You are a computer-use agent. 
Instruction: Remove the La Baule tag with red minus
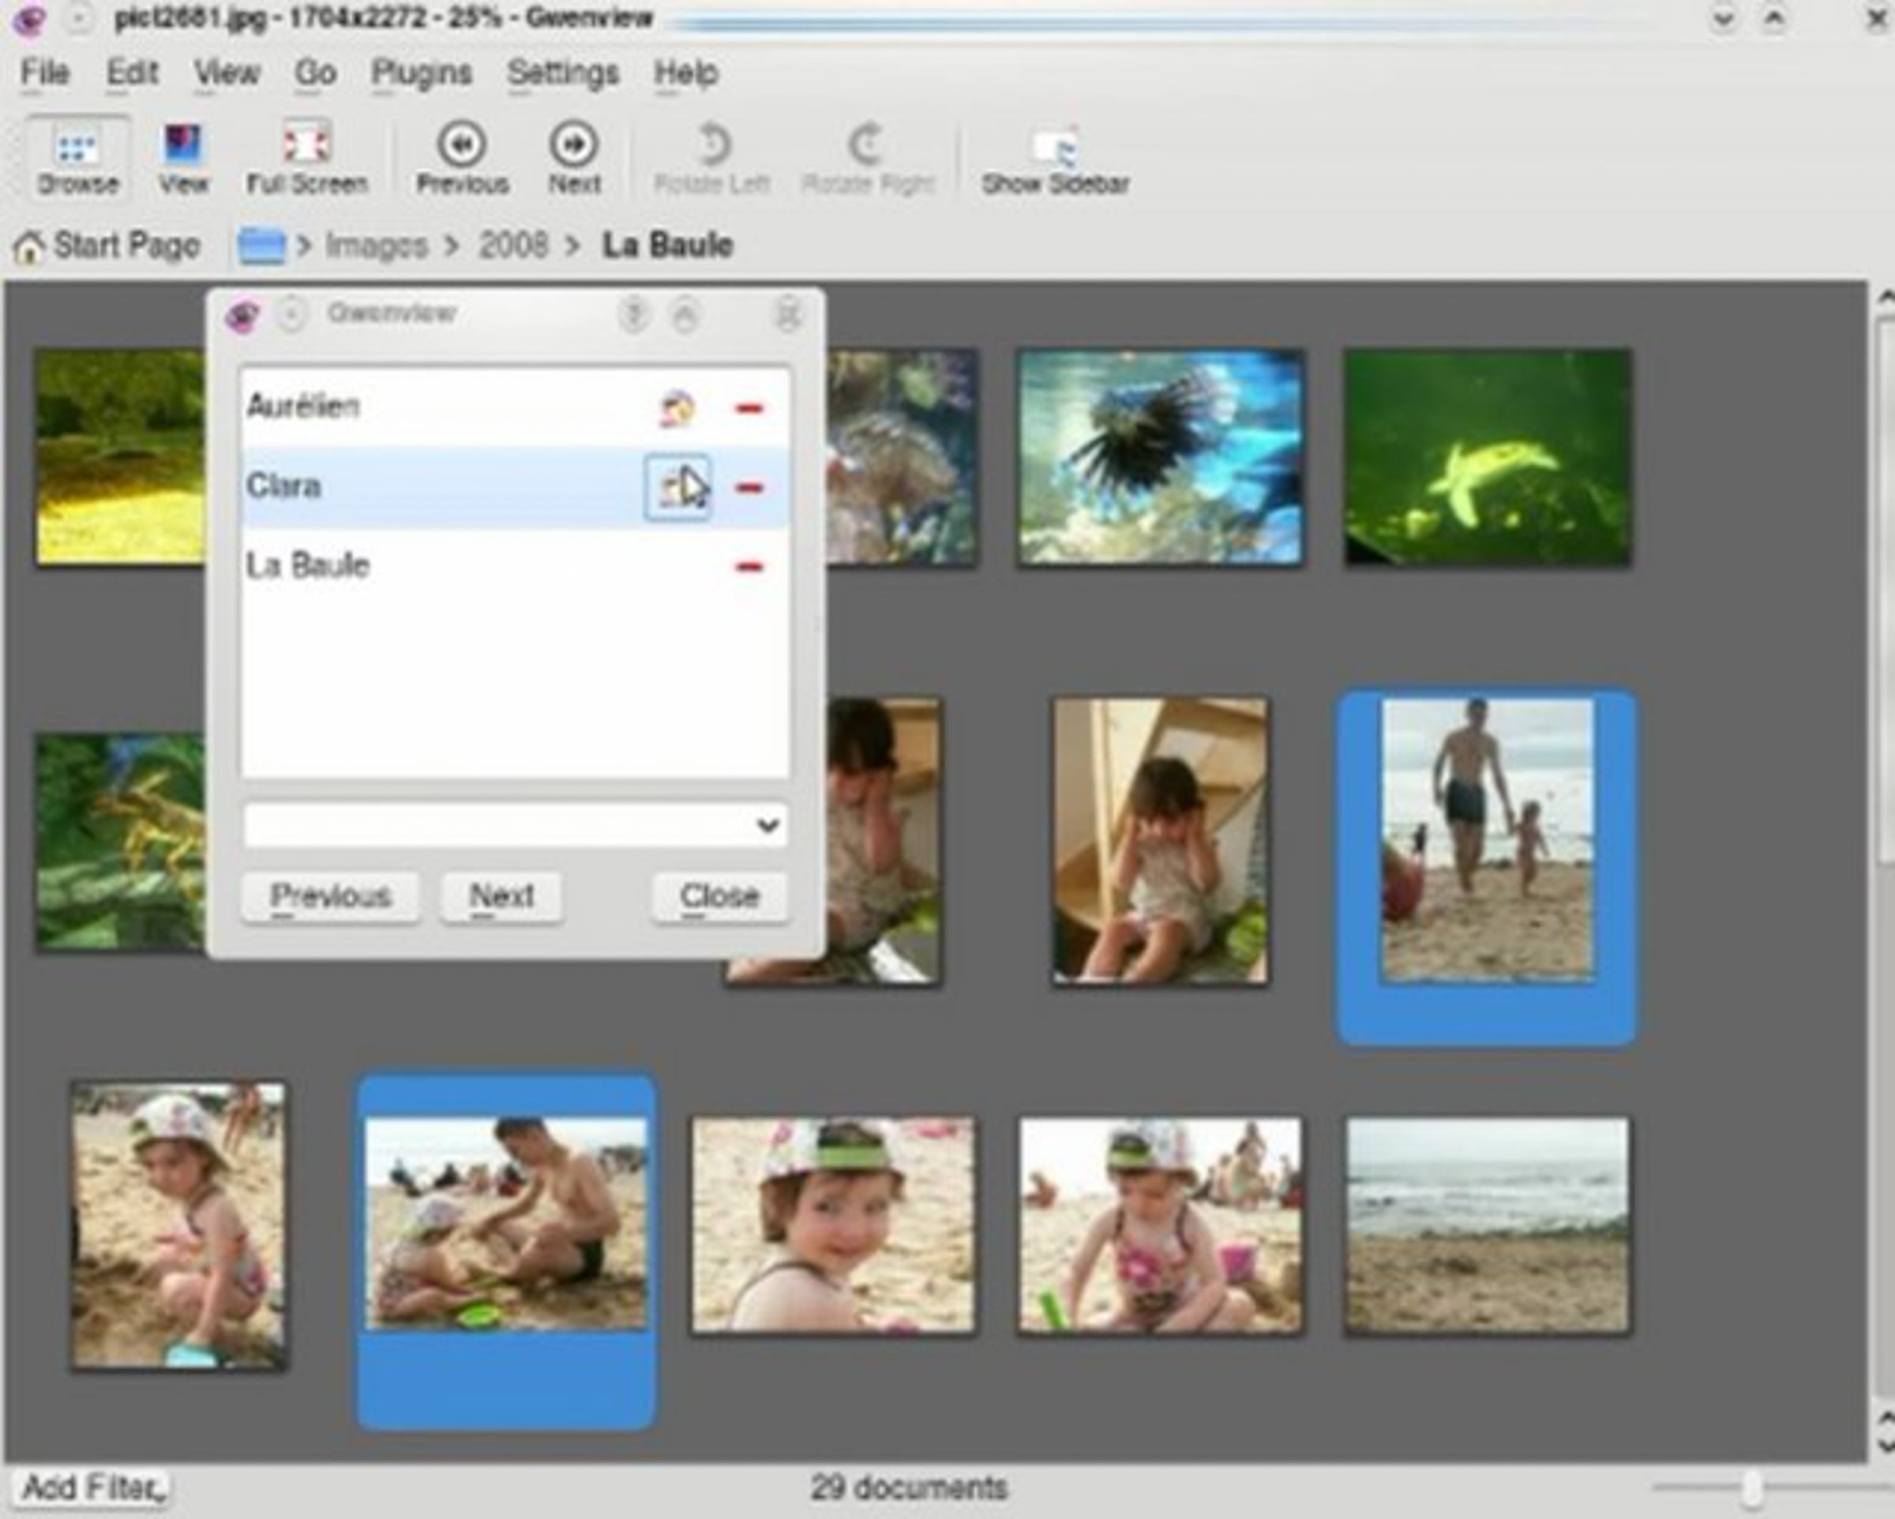click(x=749, y=567)
